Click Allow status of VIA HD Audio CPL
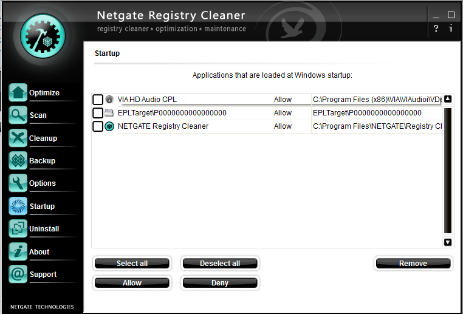The width and height of the screenshot is (463, 314). pyautogui.click(x=283, y=100)
